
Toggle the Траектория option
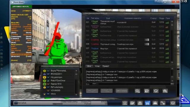21,37
